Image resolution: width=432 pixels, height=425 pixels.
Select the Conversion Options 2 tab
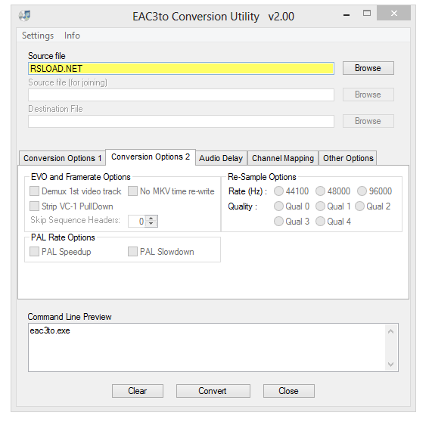[151, 157]
